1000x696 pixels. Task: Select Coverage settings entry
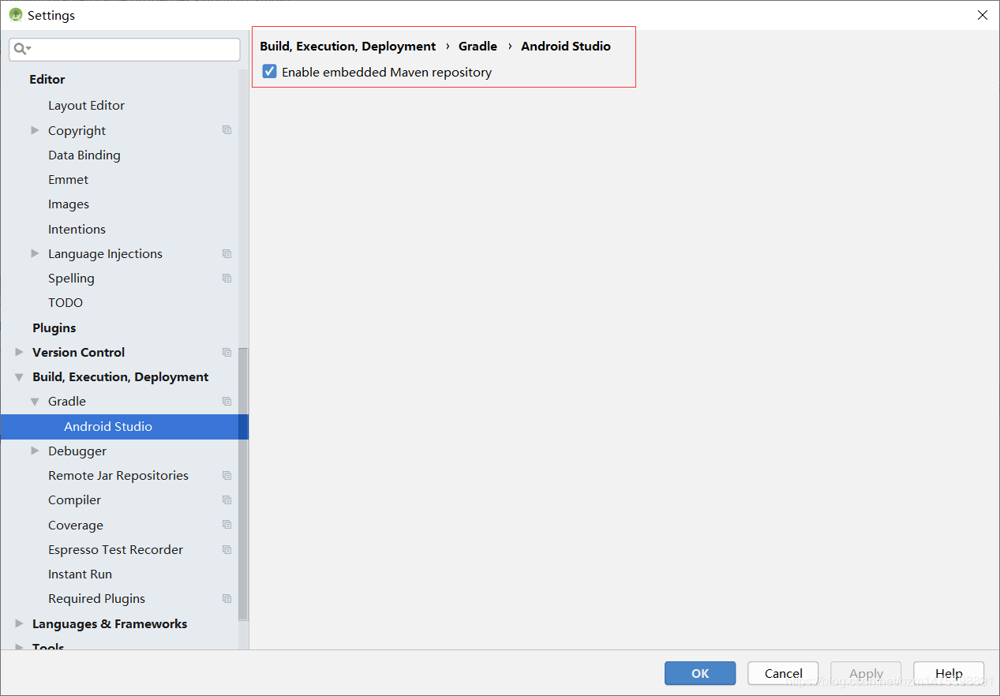[x=76, y=525]
